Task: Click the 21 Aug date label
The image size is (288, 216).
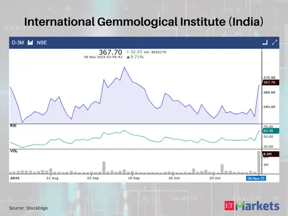Action: coord(52,178)
